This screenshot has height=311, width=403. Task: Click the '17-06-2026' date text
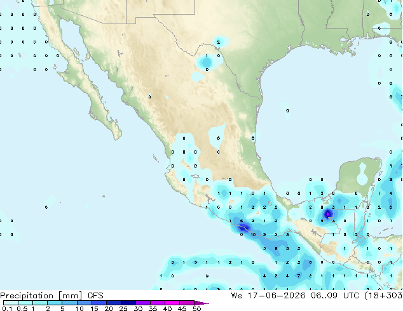pyautogui.click(x=277, y=296)
